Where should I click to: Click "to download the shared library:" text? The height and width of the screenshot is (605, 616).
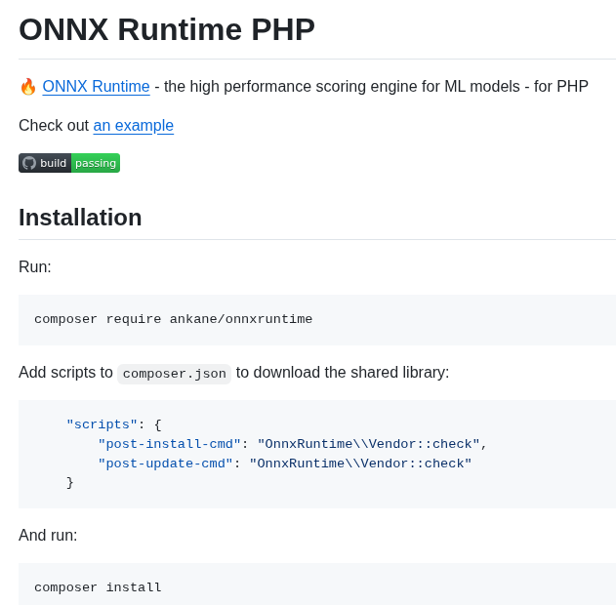point(343,372)
